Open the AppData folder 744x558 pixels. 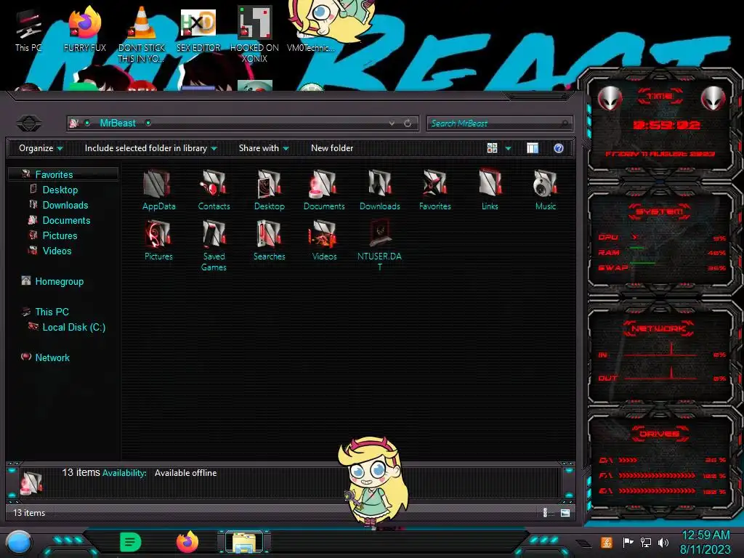point(158,190)
